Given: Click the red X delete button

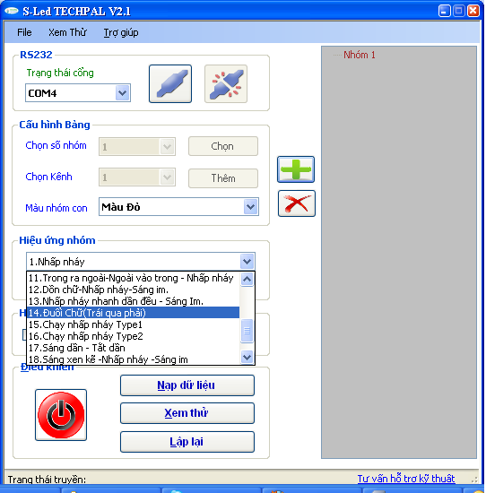Looking at the screenshot, I should pyautogui.click(x=296, y=203).
